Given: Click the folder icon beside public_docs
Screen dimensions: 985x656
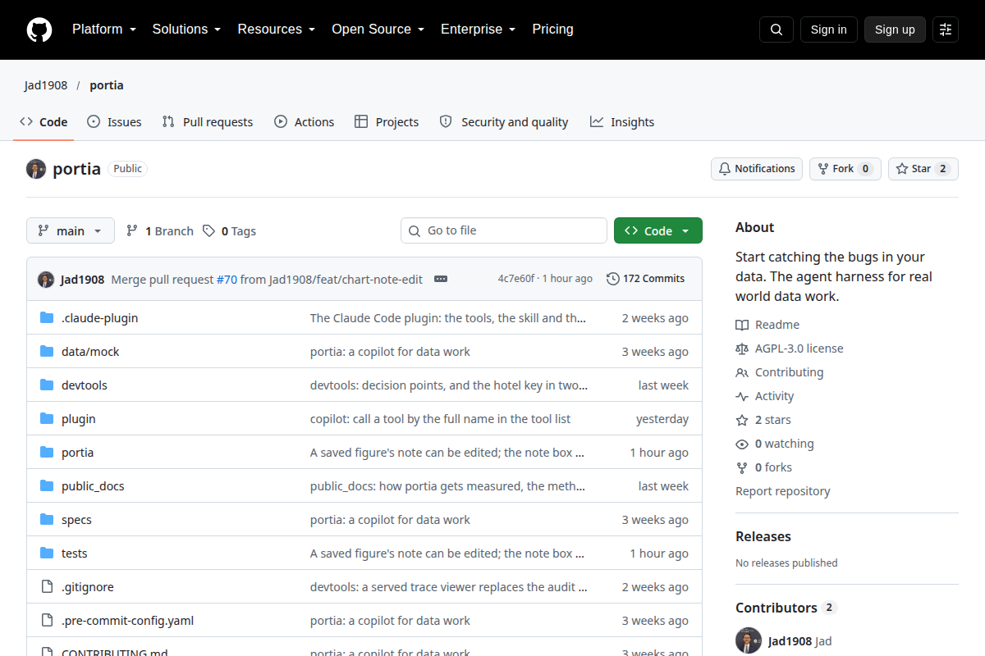Looking at the screenshot, I should click(x=47, y=486).
